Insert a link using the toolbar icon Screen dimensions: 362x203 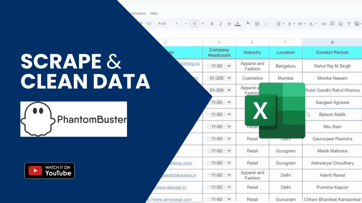pos(324,24)
